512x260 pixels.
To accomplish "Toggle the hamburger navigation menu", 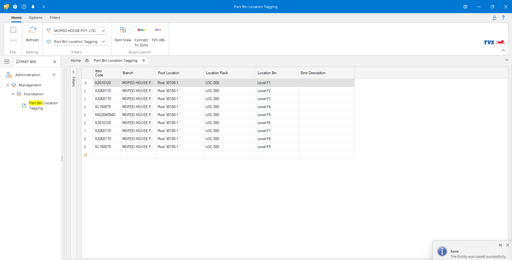I will pyautogui.click(x=7, y=62).
